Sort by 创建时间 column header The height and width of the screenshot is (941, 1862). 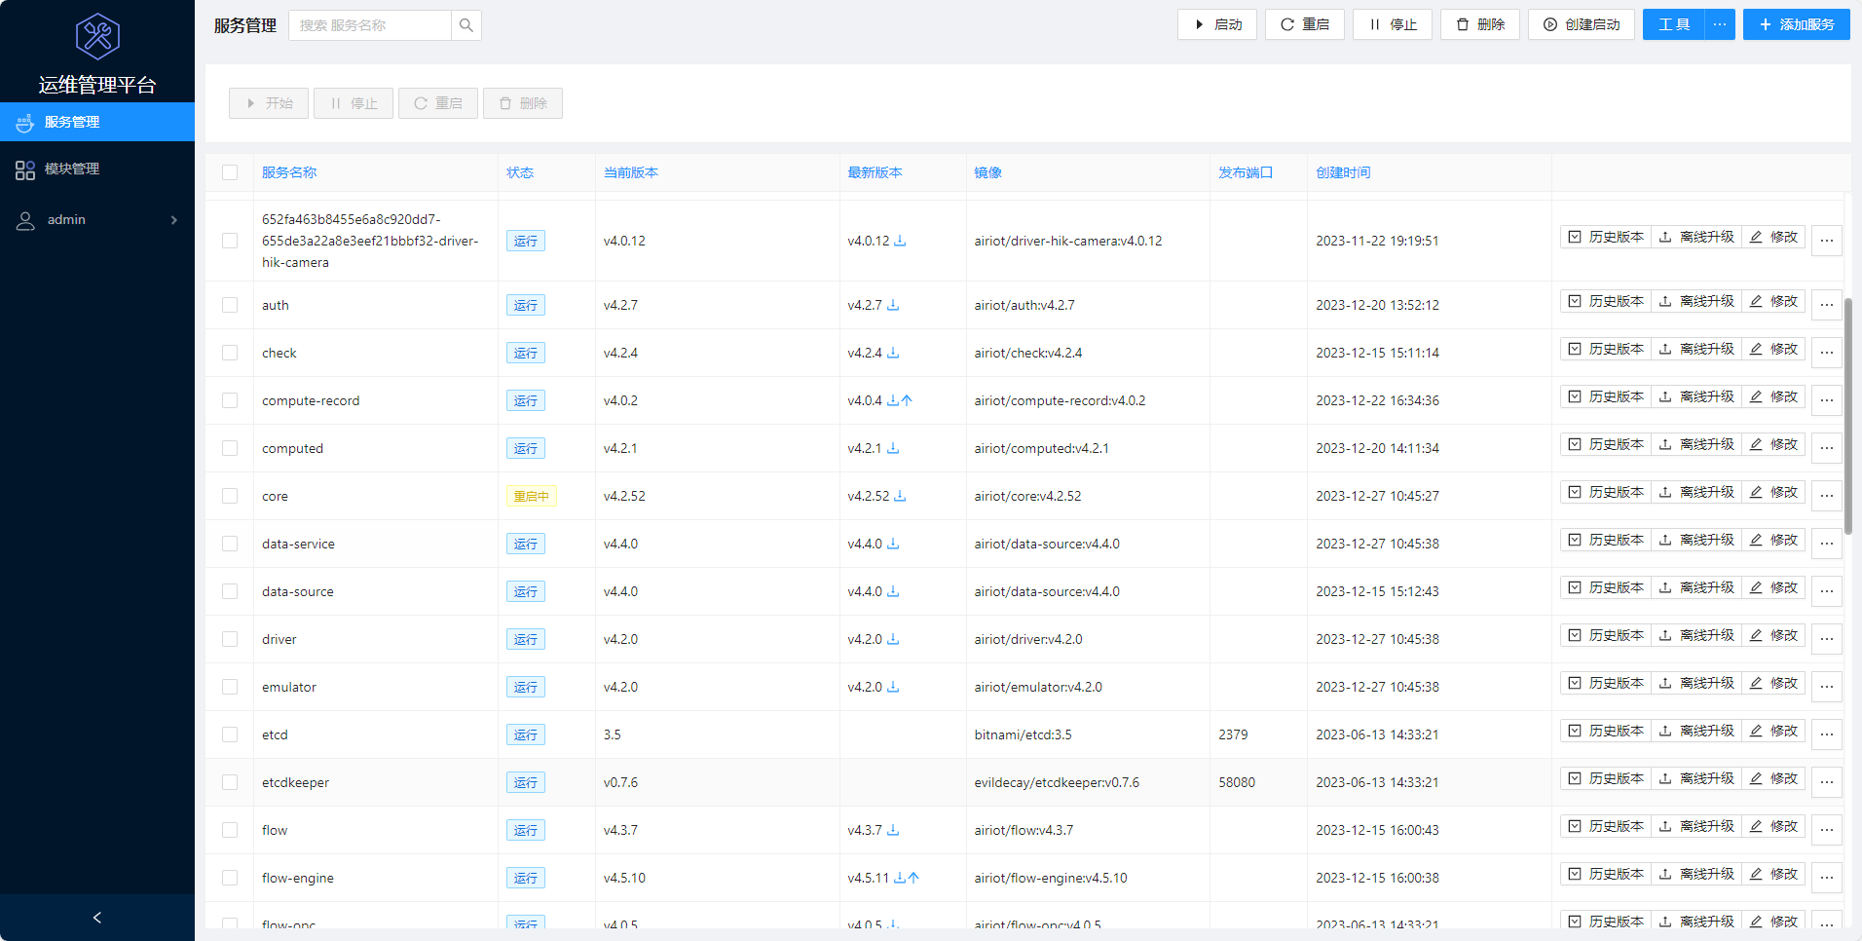pyautogui.click(x=1343, y=172)
